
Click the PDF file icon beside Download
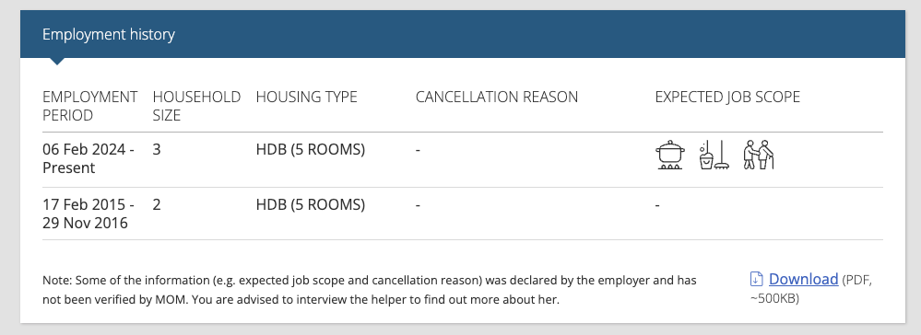coord(757,279)
